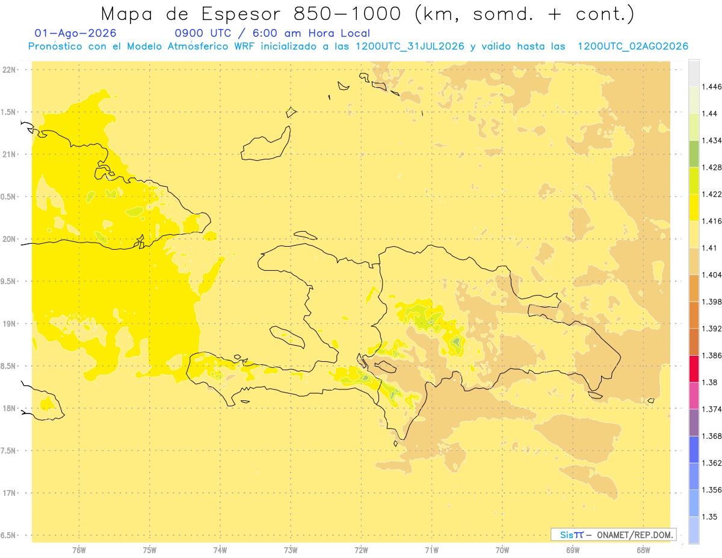Click the legend value "1.35"
Image resolution: width=722 pixels, height=558 pixels.
[709, 516]
